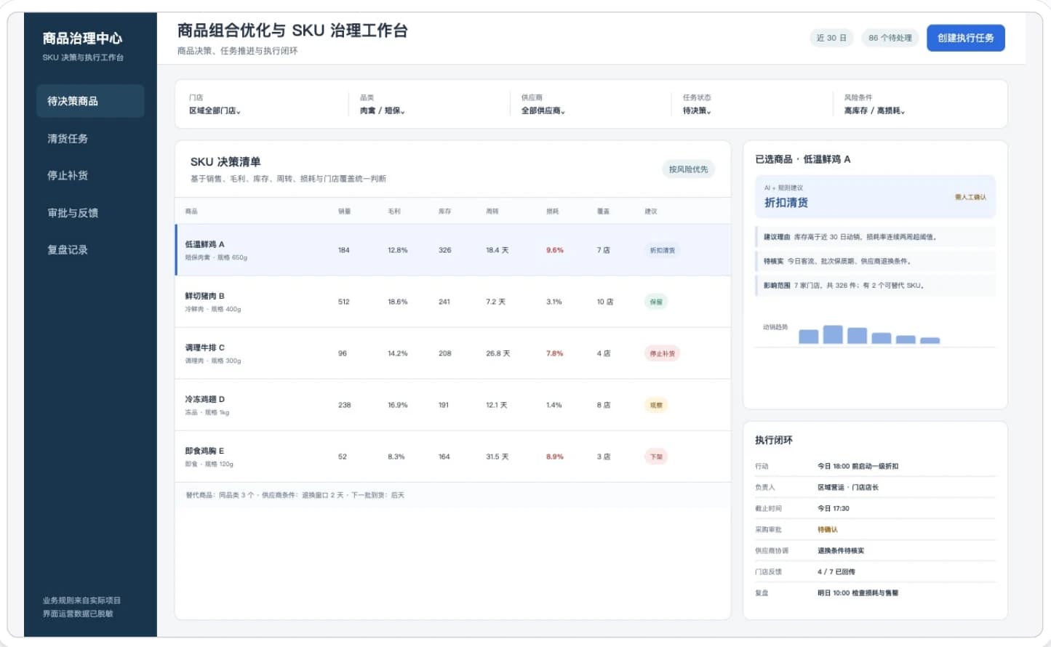Viewport: 1051px width, 647px height.
Task: Click the 区域营运 · 门店店长 owner value
Action: (848, 487)
